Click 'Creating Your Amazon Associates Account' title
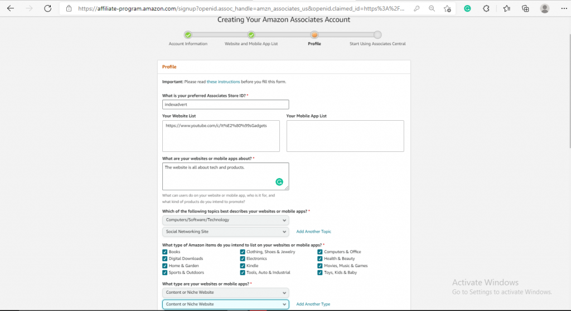This screenshot has height=311, width=571. (x=284, y=19)
